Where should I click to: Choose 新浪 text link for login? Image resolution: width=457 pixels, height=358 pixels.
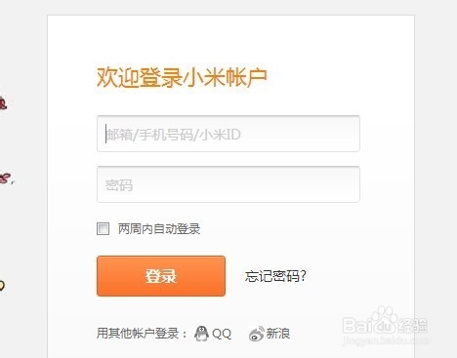[x=278, y=334]
